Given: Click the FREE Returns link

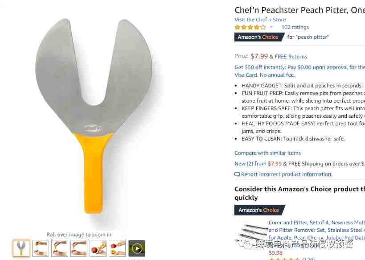Looking at the screenshot, I should pyautogui.click(x=291, y=57).
